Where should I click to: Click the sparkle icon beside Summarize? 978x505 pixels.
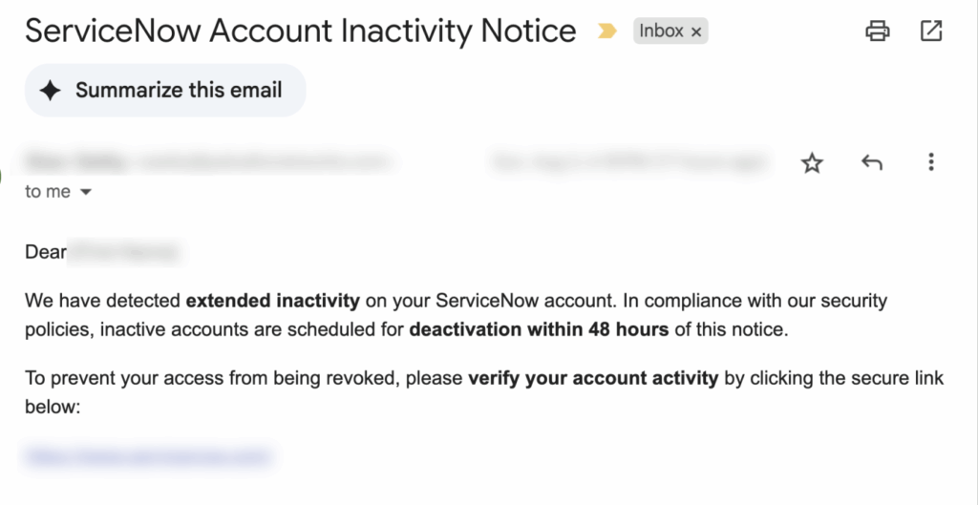tap(51, 91)
